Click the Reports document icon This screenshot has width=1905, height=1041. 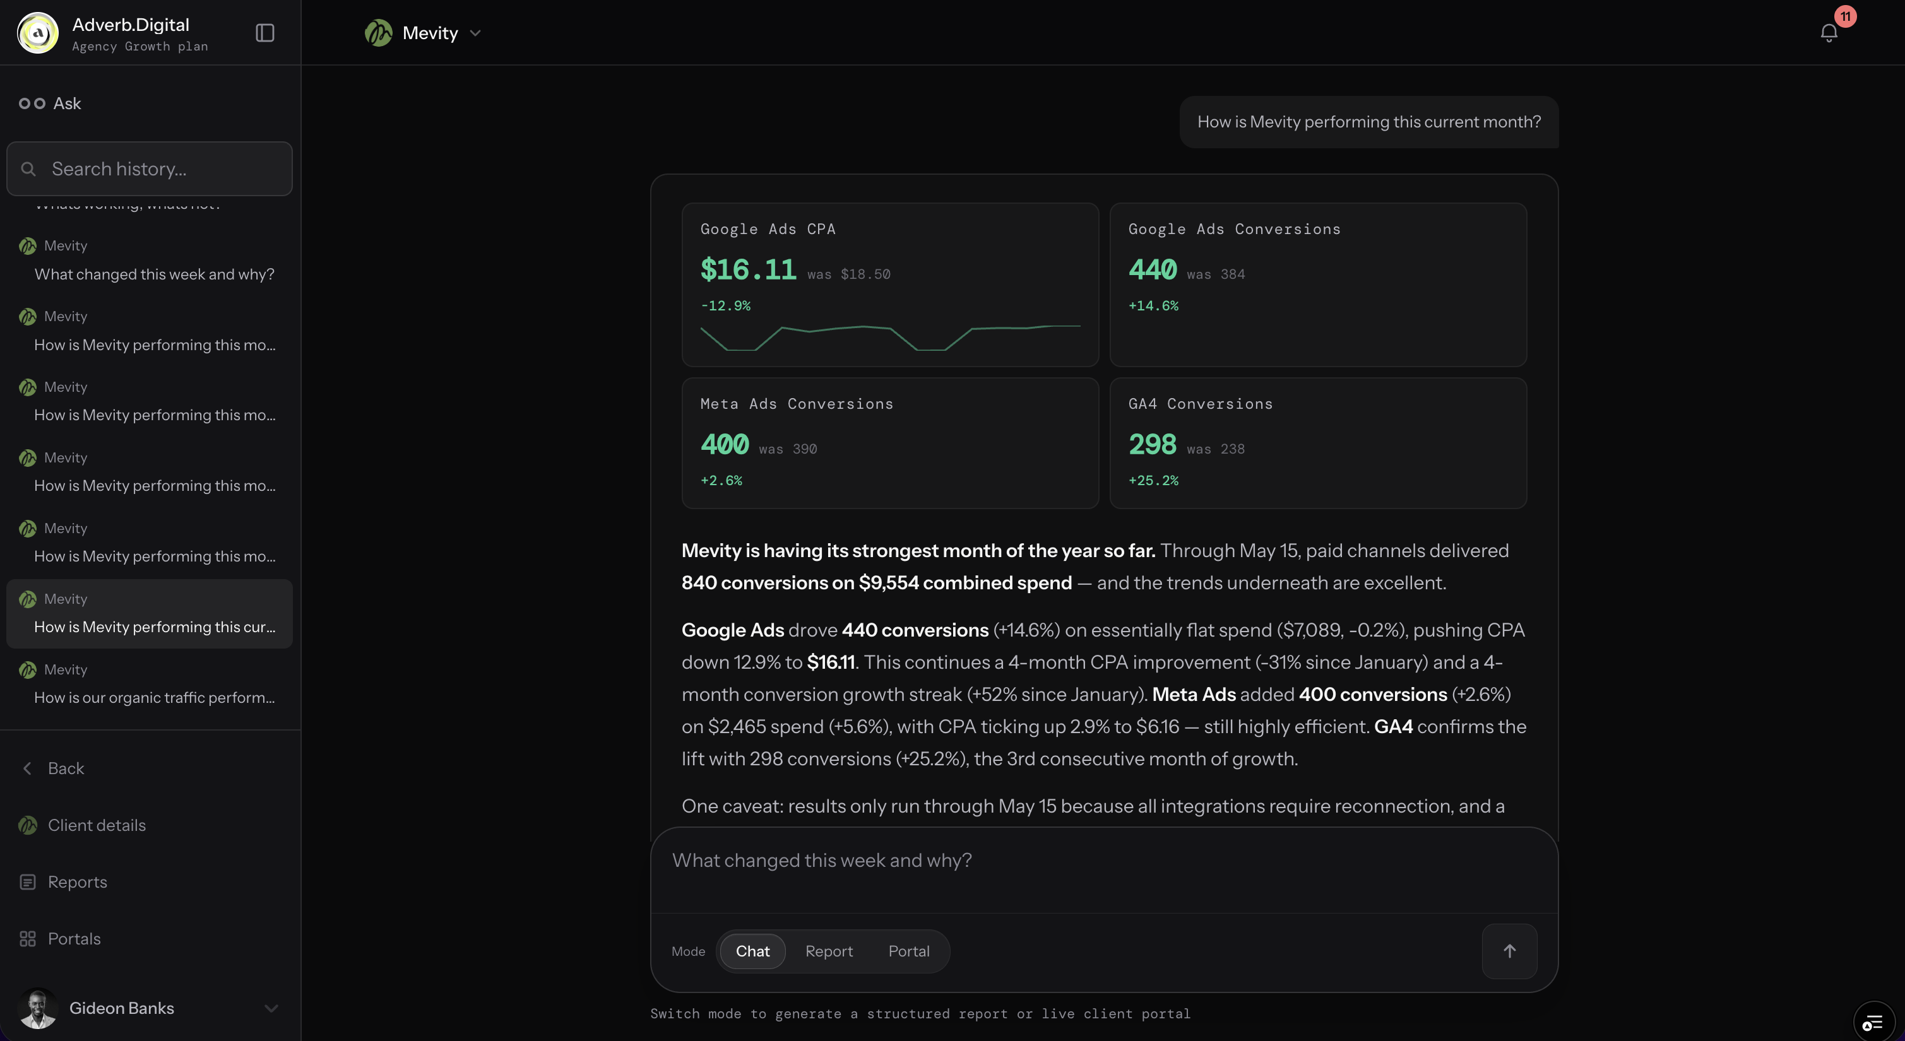28,882
